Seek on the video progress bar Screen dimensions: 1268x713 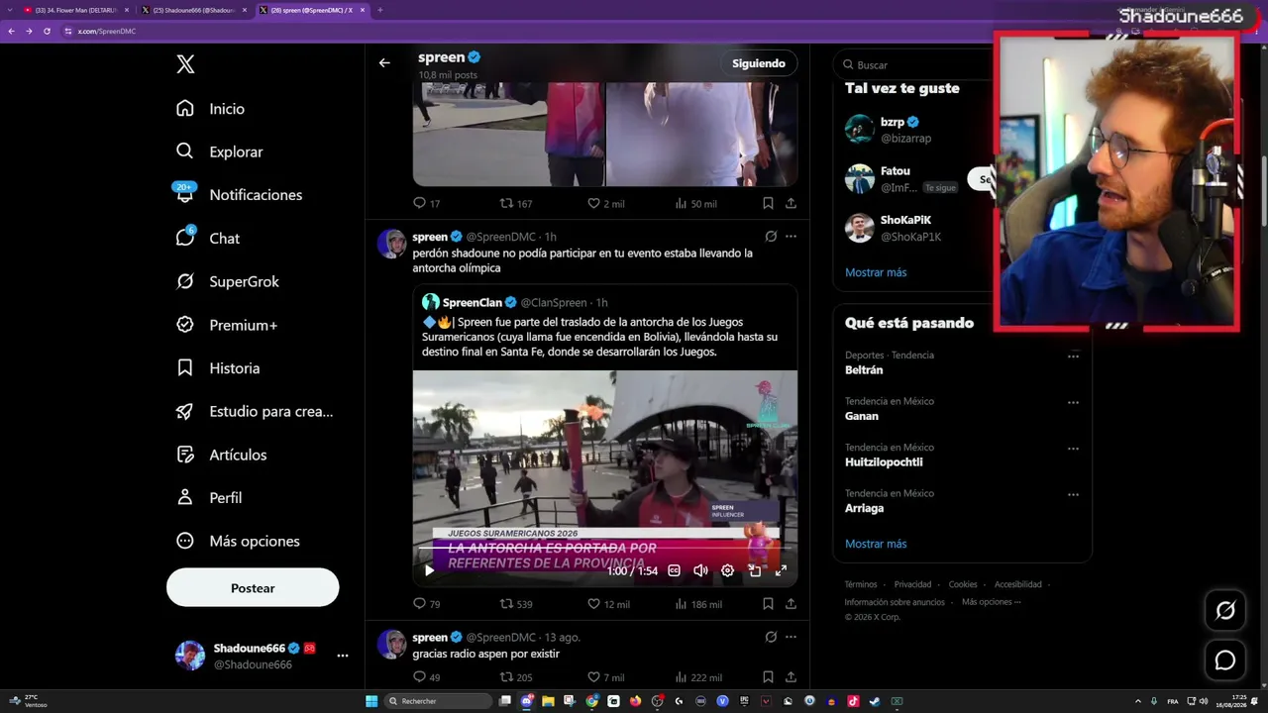(x=605, y=549)
